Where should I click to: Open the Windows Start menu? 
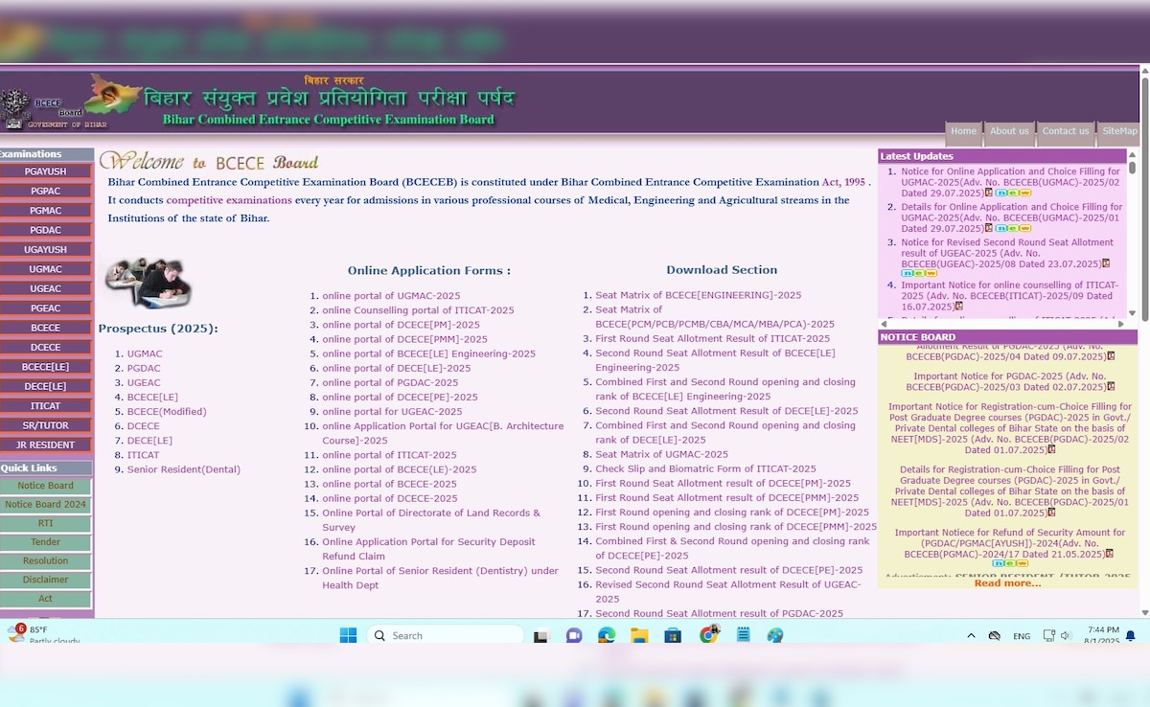(x=348, y=635)
